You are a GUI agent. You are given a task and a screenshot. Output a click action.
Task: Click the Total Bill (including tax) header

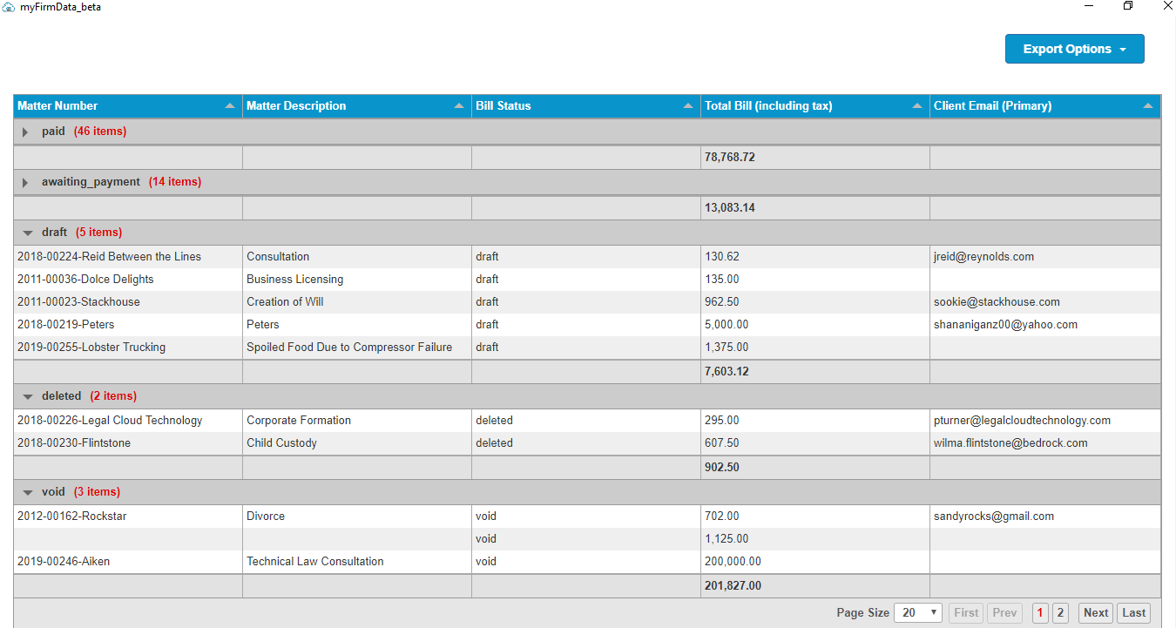768,106
